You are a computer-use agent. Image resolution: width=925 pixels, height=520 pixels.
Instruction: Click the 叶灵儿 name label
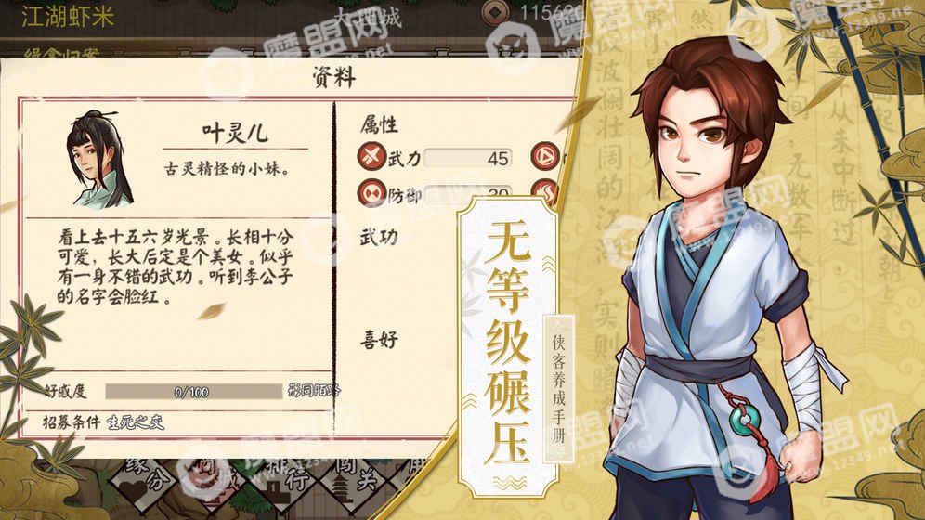pos(235,133)
